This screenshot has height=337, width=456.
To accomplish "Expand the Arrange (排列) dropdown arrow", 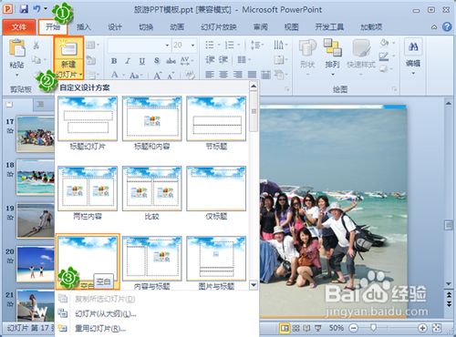I will (333, 75).
